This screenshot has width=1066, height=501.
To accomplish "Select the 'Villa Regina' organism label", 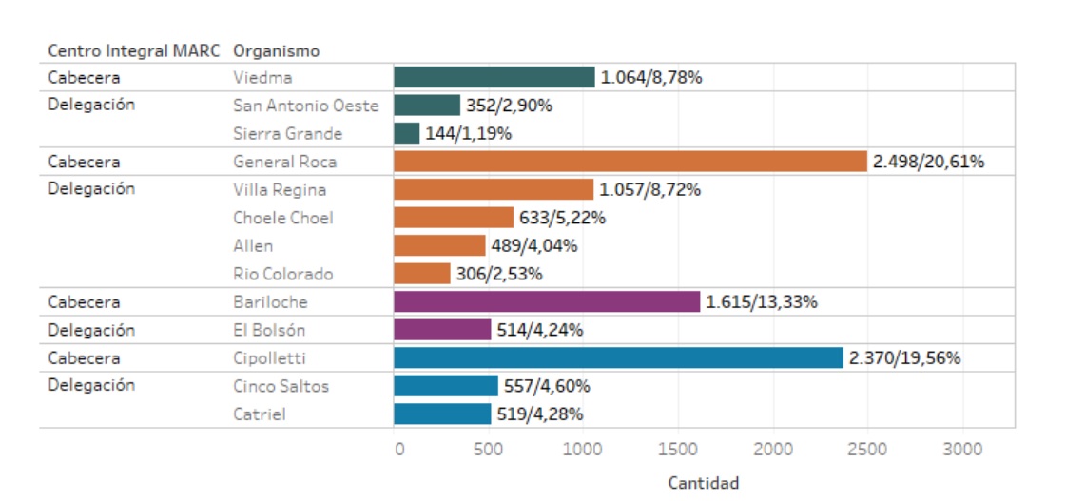I will click(280, 190).
